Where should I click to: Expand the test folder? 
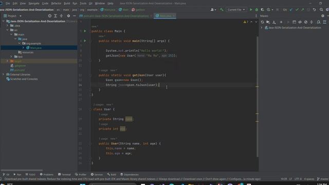pos(11,57)
